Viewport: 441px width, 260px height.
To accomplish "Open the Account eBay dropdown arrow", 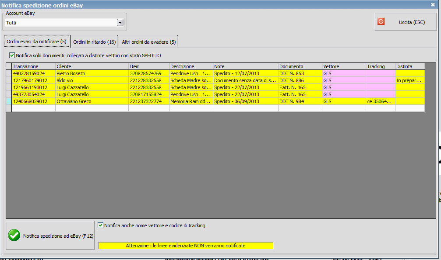I will point(120,23).
